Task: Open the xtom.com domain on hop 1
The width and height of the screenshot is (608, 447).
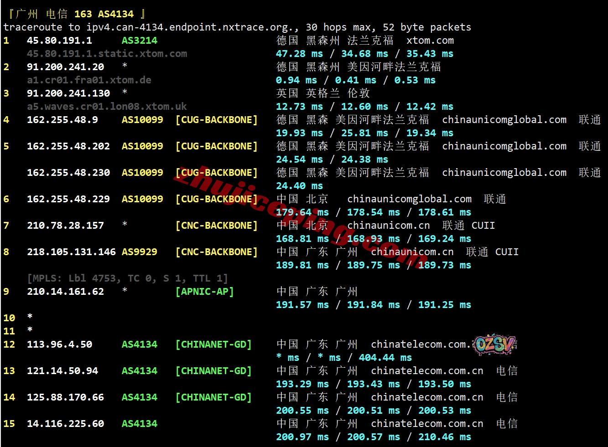Action: (430, 41)
